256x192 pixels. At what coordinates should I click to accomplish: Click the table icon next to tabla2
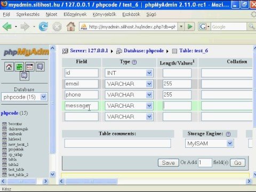4,165
